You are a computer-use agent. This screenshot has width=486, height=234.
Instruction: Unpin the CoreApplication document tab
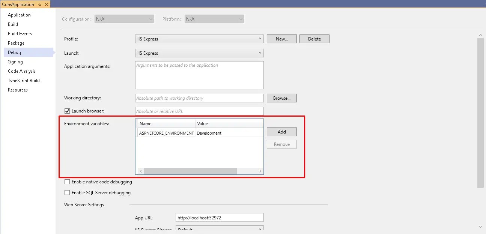point(39,4)
